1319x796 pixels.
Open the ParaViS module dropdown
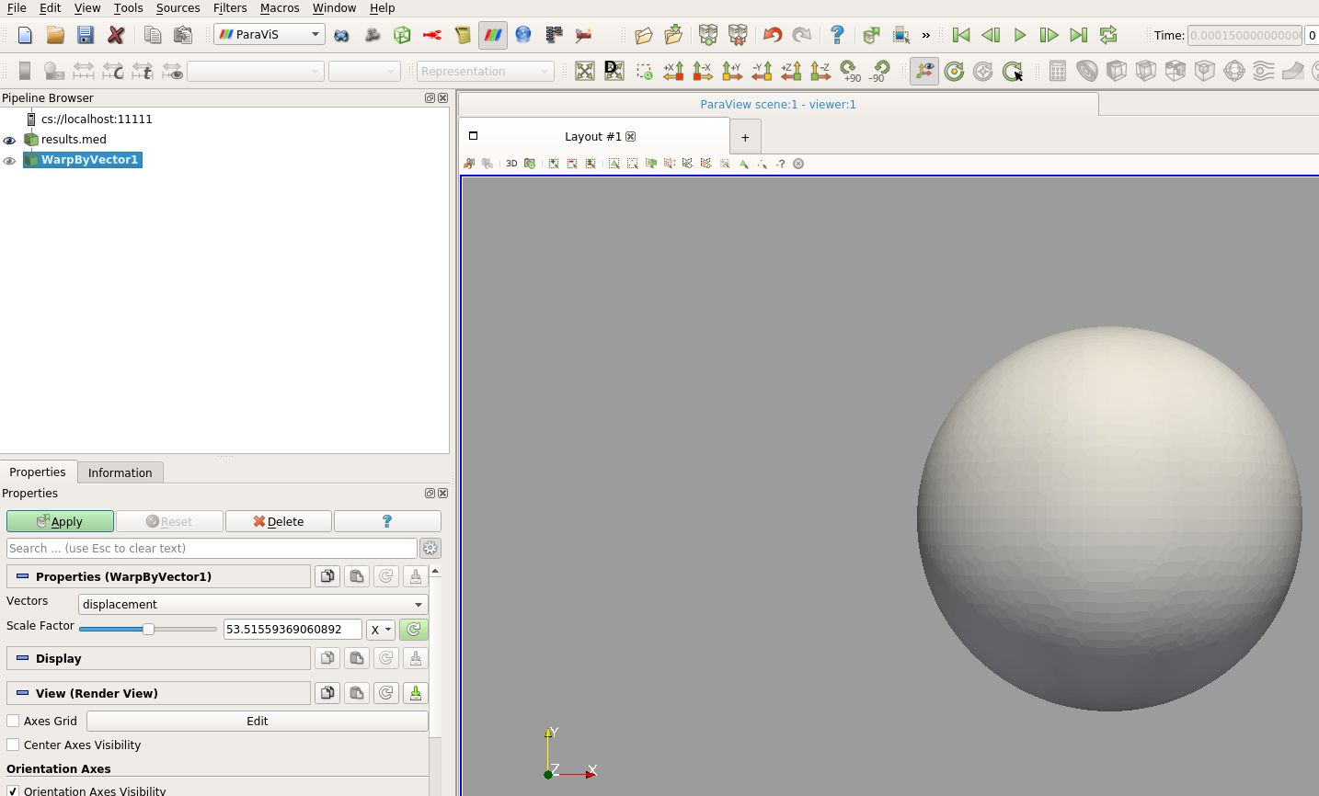(x=270, y=35)
